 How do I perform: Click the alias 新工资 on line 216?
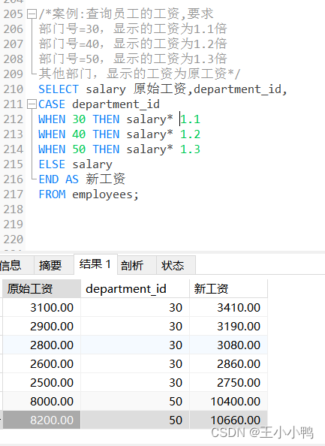click(x=105, y=179)
